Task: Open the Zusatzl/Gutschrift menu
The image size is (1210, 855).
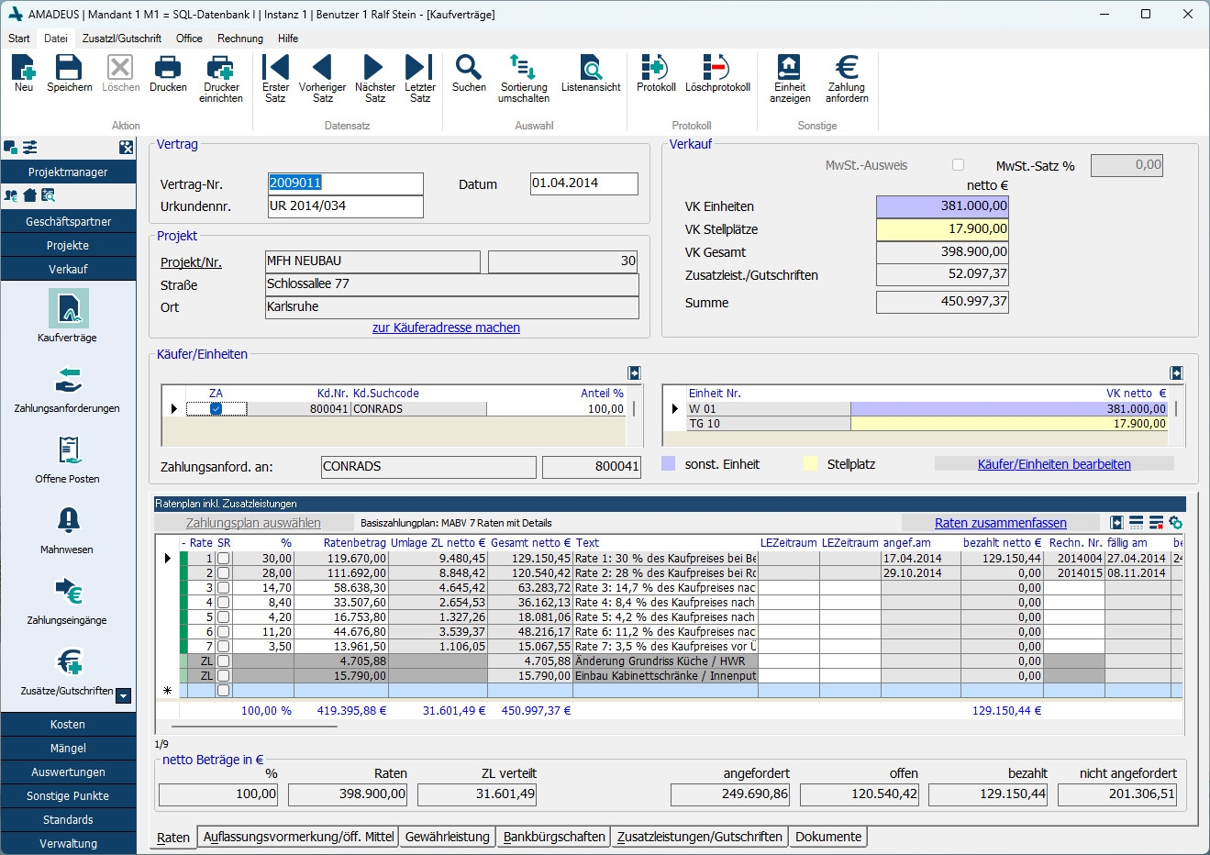Action: coord(121,39)
